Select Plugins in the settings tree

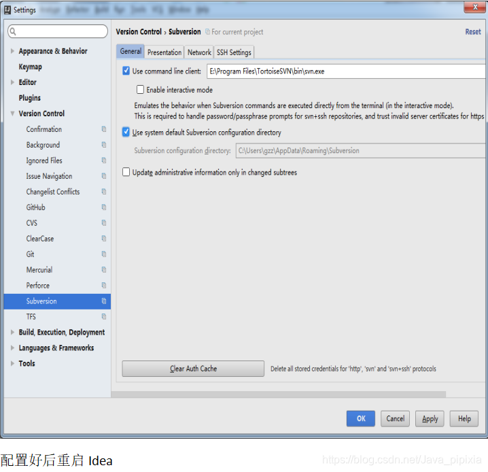(x=30, y=98)
